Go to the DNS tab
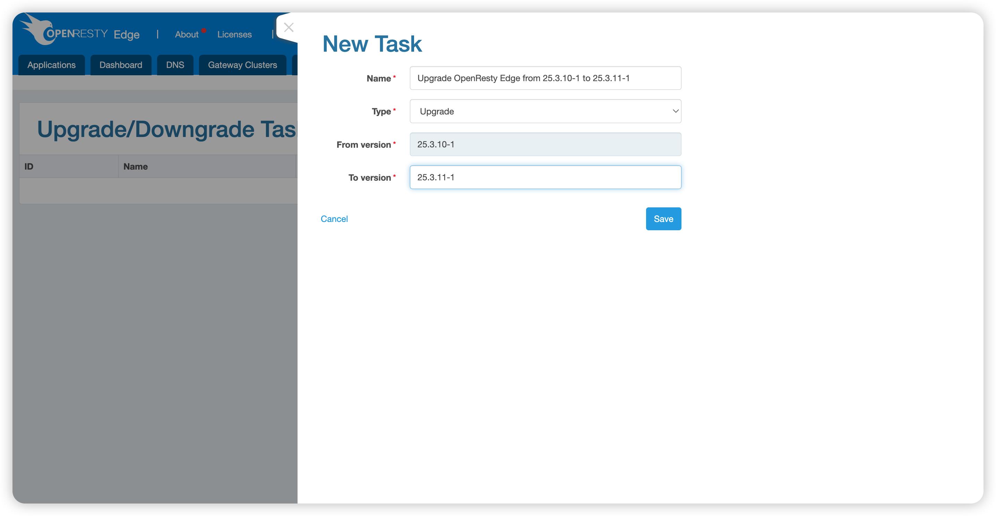This screenshot has height=516, width=996. click(175, 65)
